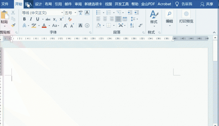219x126 pixels.
Task: Click the Cut scissors icon
Action: click(x=13, y=13)
